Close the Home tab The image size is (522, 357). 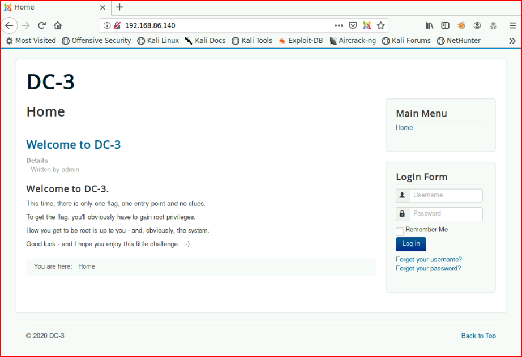pyautogui.click(x=102, y=7)
